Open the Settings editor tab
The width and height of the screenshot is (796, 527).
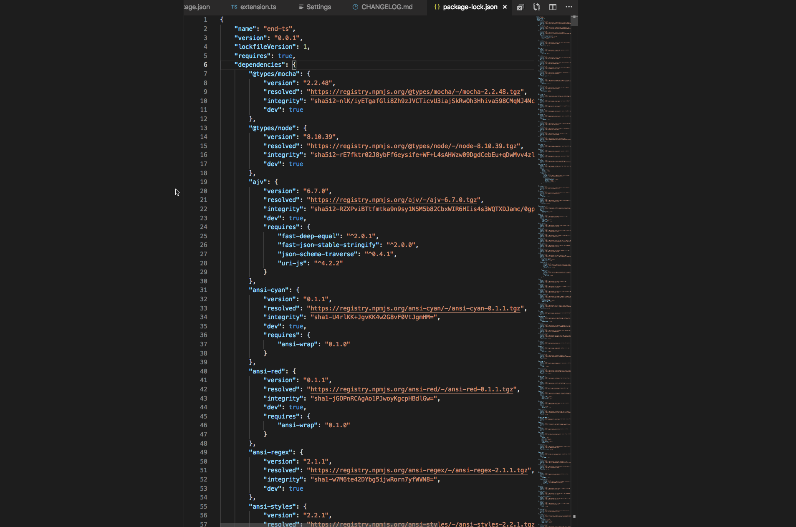315,7
